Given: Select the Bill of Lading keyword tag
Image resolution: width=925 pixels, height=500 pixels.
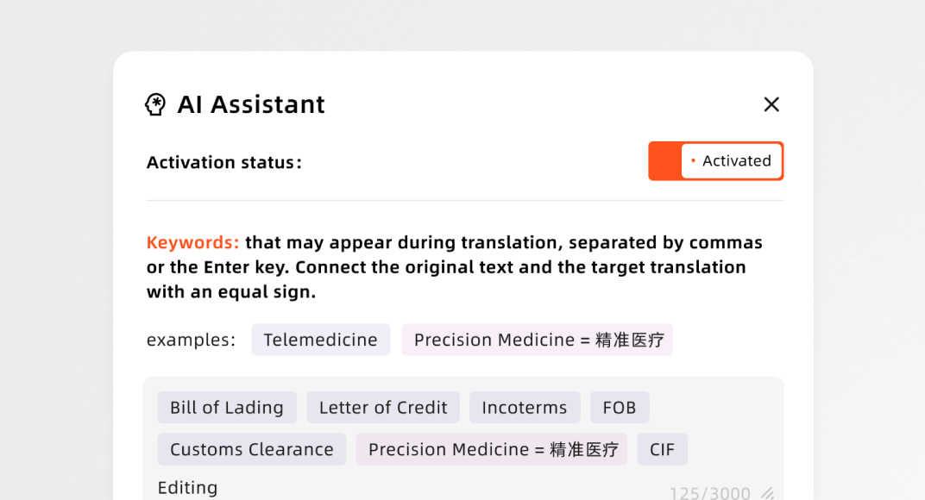Looking at the screenshot, I should (227, 408).
